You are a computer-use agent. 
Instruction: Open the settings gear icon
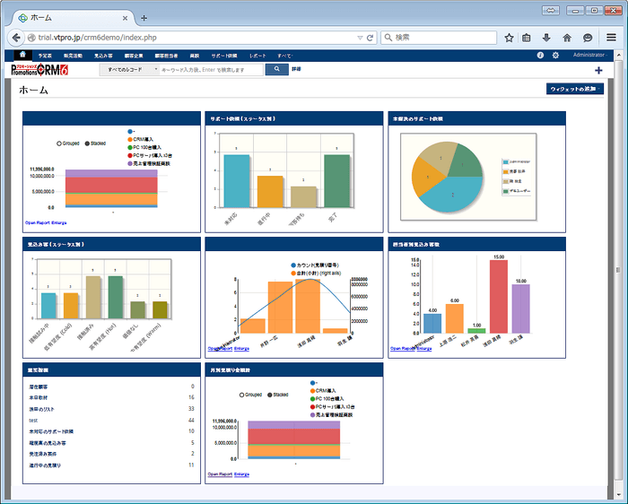pyautogui.click(x=555, y=56)
